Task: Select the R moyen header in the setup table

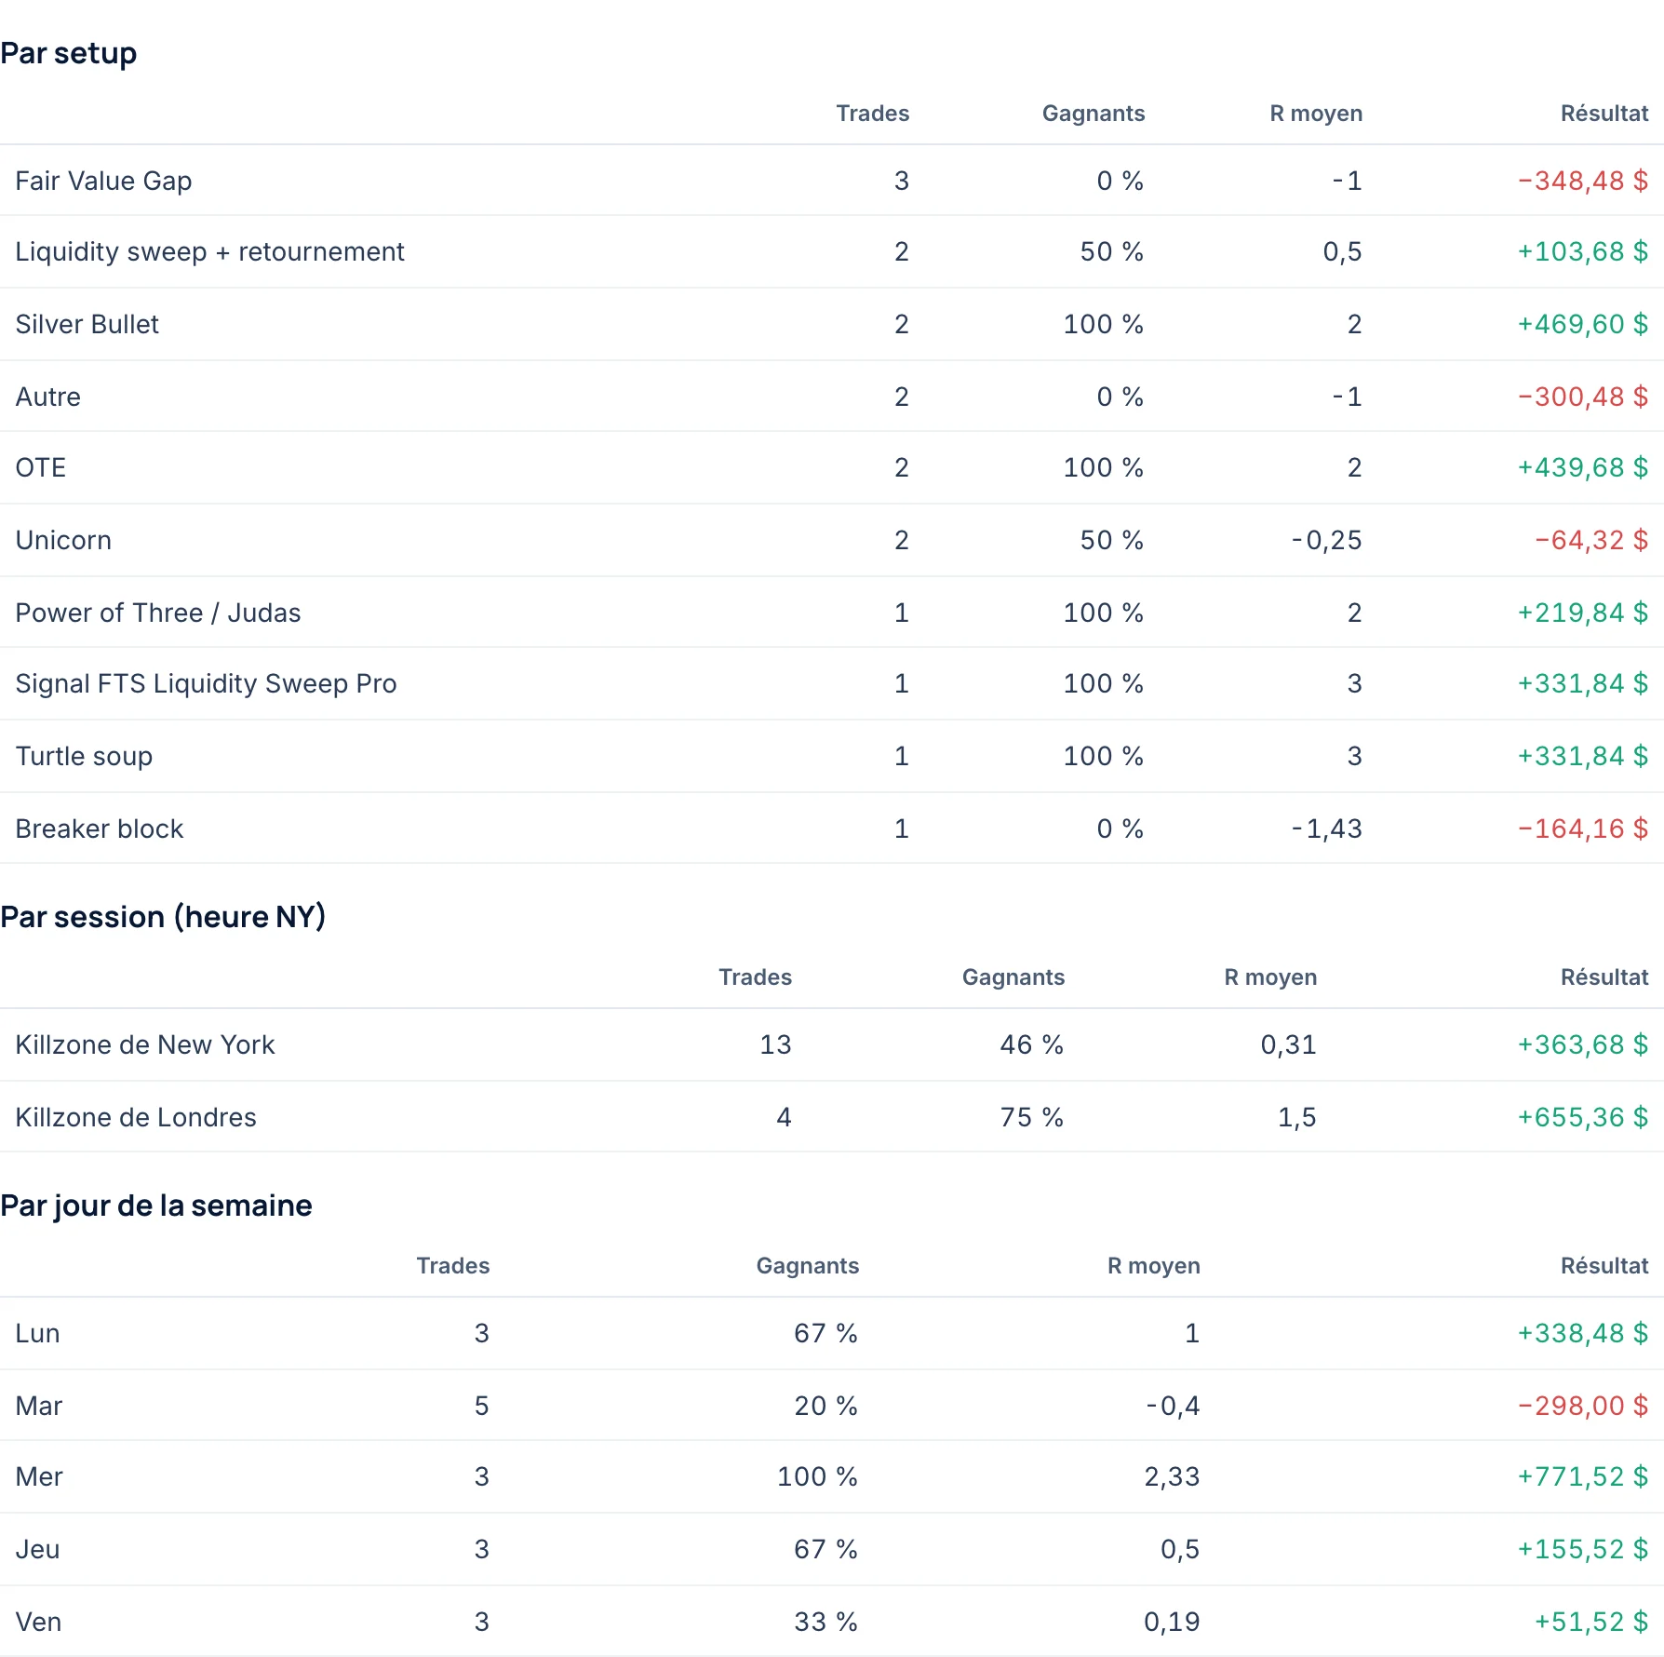Action: [x=1316, y=114]
